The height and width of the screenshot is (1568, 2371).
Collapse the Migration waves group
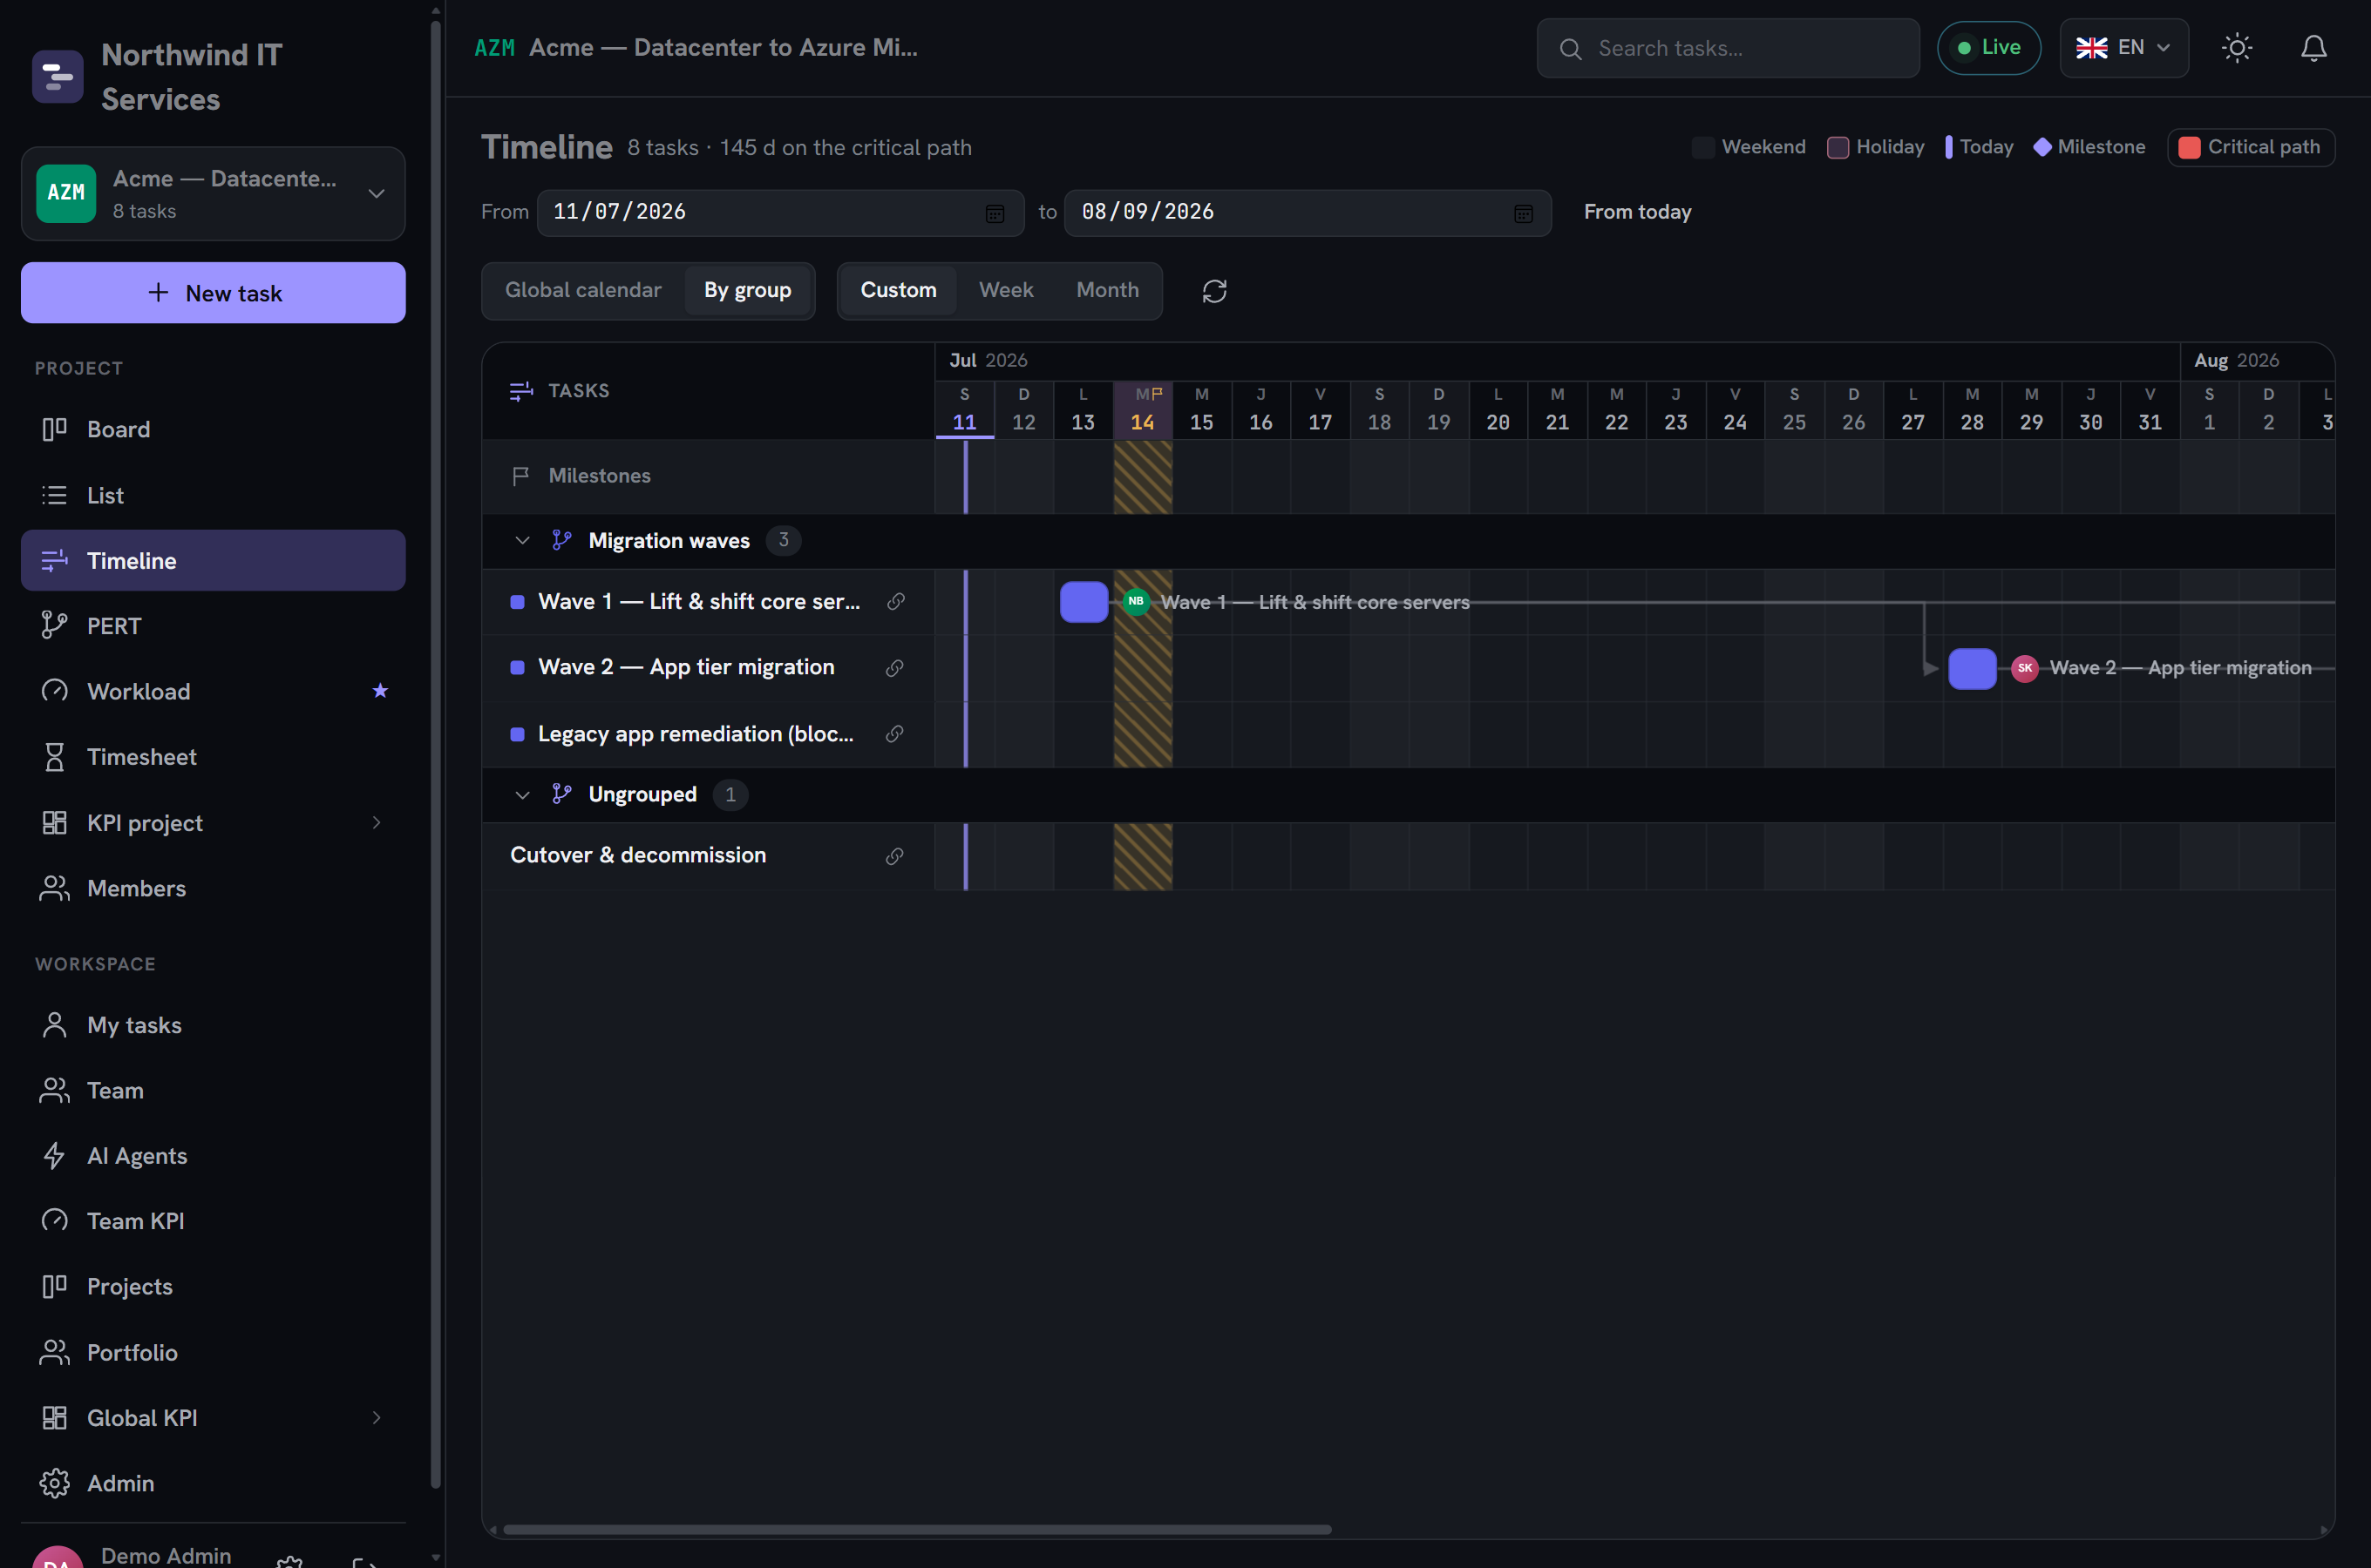pos(522,540)
